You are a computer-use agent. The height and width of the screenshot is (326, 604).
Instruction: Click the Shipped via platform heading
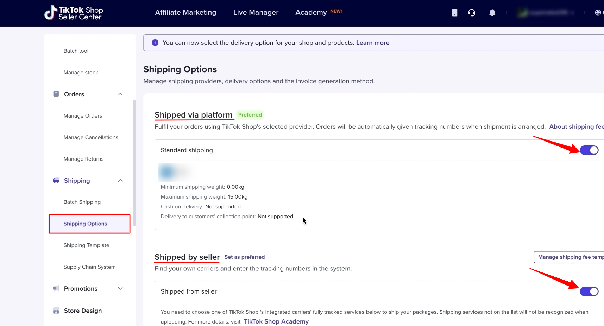click(x=194, y=115)
